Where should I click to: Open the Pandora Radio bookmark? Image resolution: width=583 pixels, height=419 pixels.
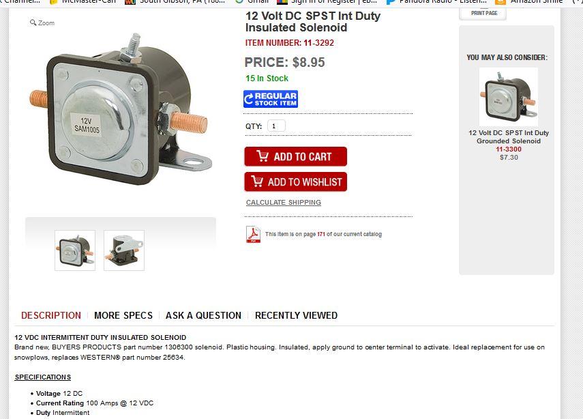pos(436,2)
